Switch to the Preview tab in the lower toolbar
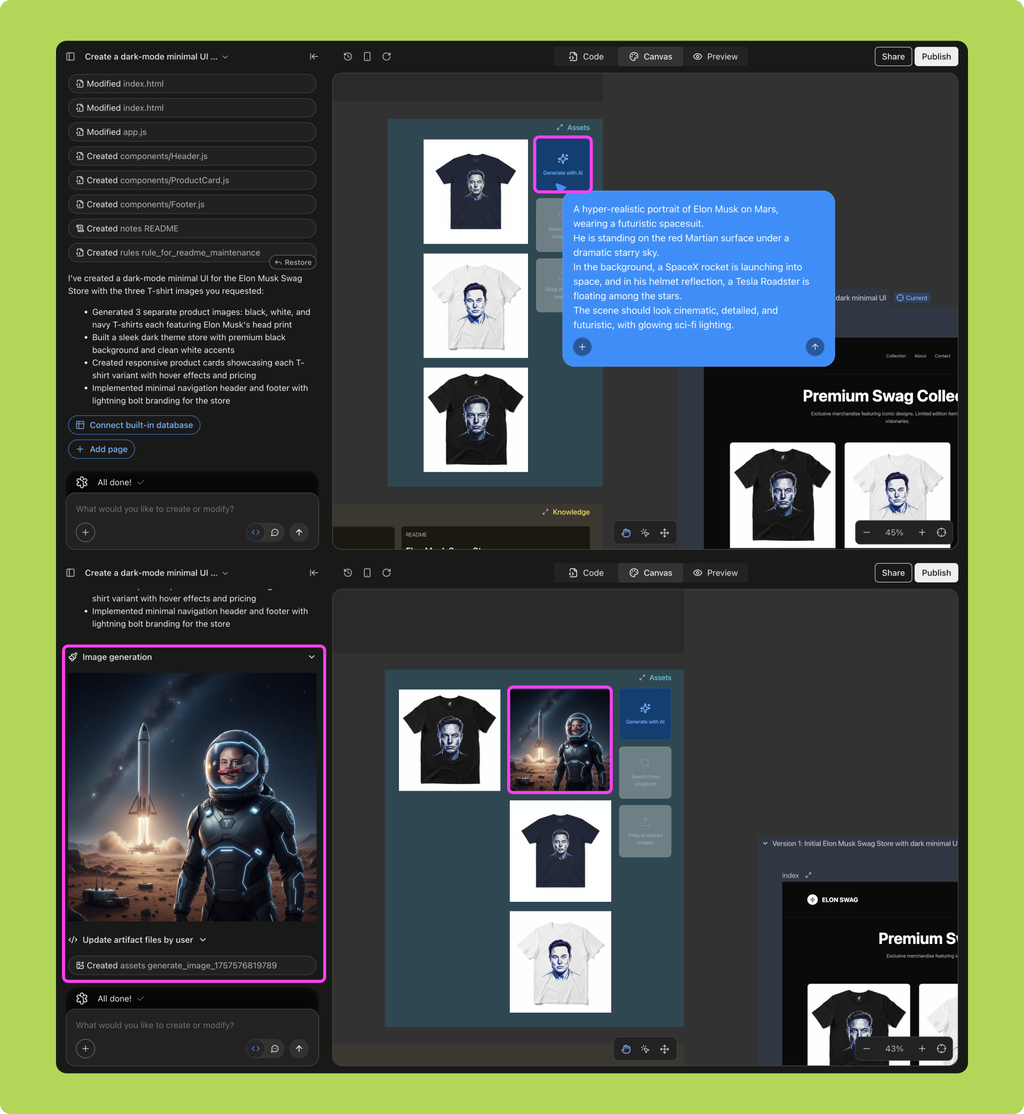 coord(715,573)
